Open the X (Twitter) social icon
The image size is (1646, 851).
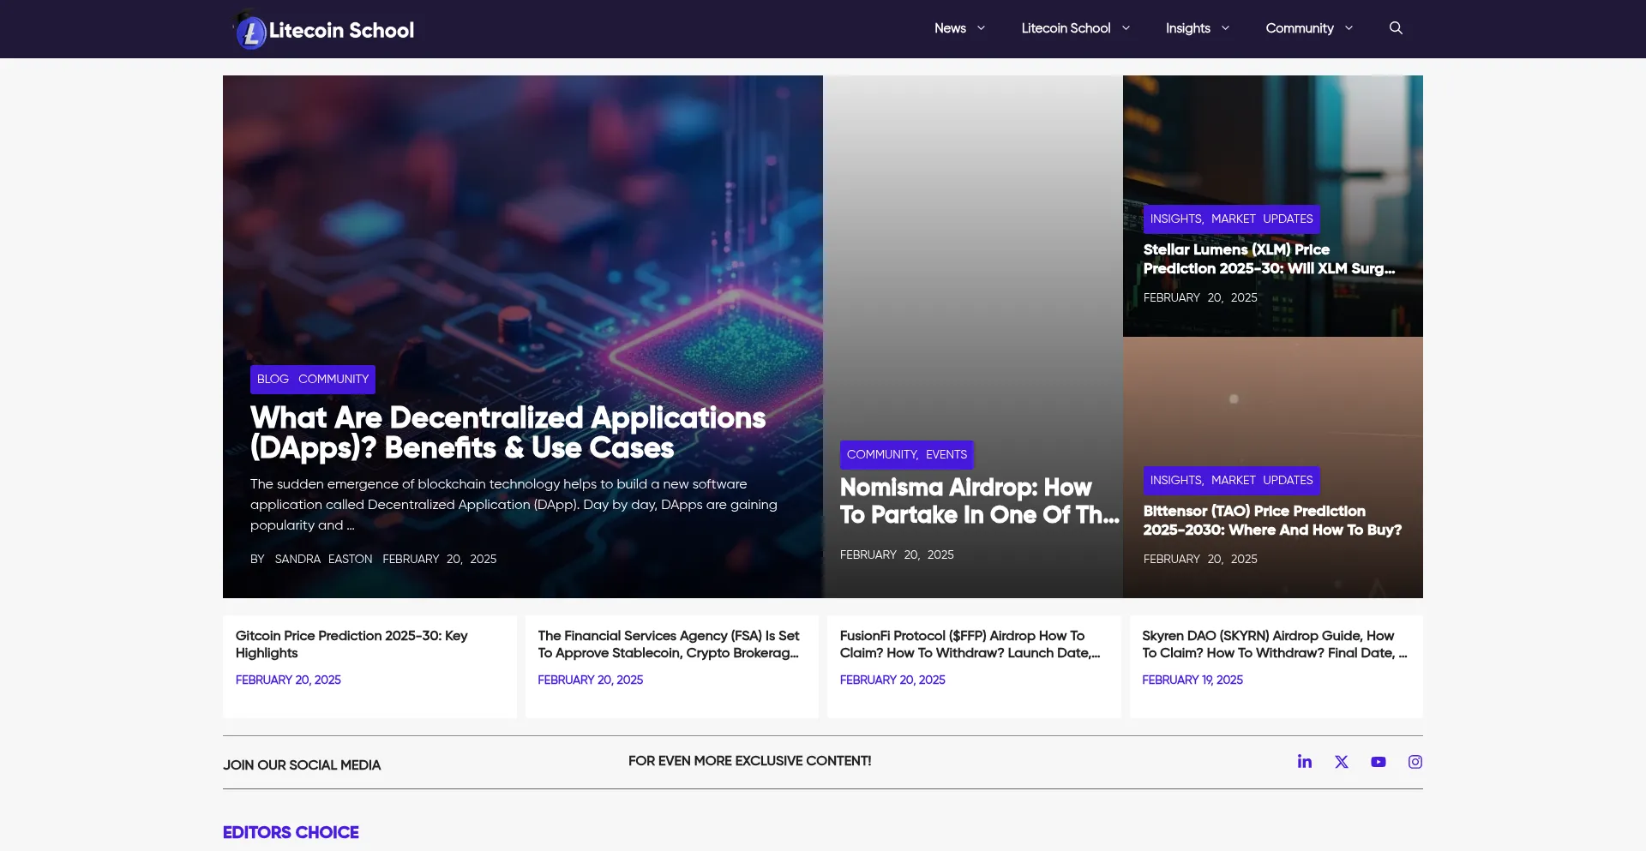pyautogui.click(x=1342, y=762)
